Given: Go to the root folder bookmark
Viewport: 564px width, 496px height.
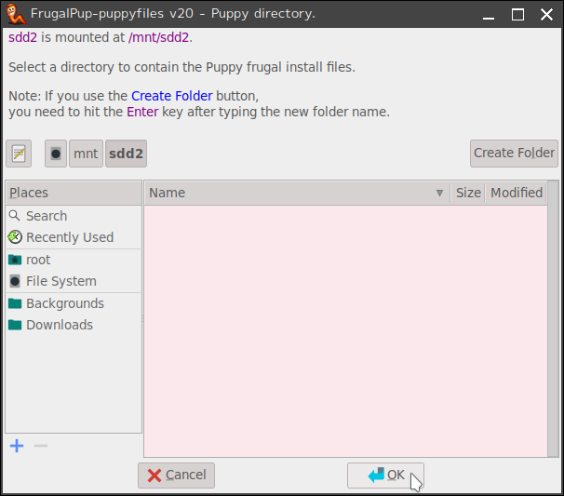Looking at the screenshot, I should tap(38, 260).
